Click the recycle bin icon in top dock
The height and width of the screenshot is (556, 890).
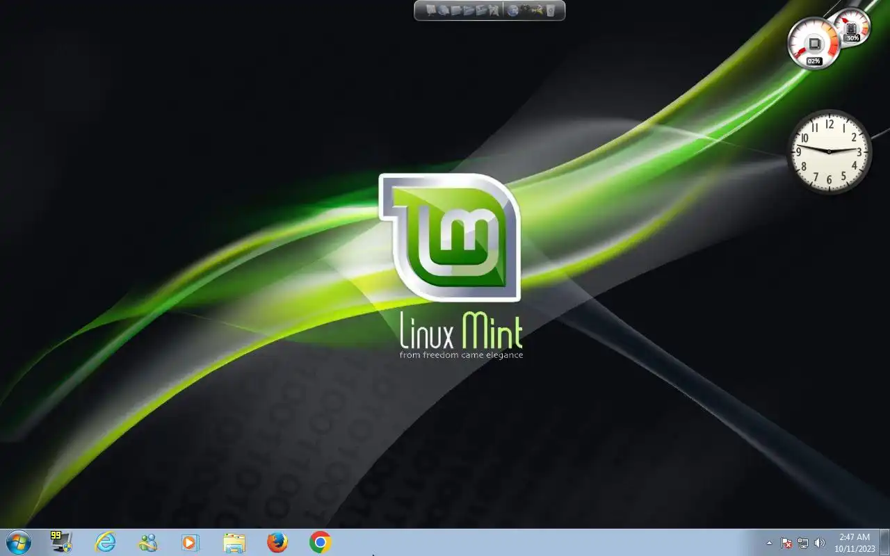(x=551, y=10)
